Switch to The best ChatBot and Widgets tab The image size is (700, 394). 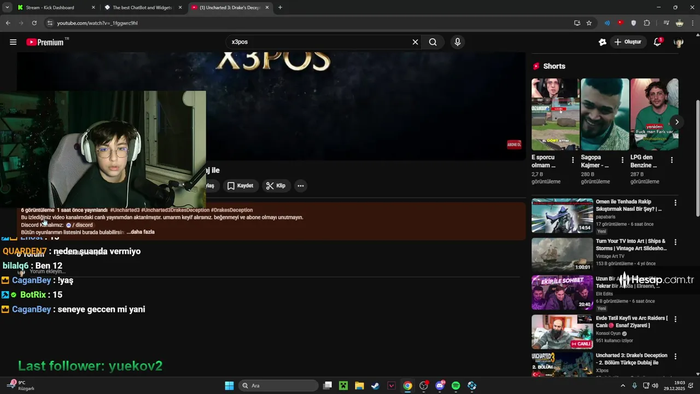point(142,8)
